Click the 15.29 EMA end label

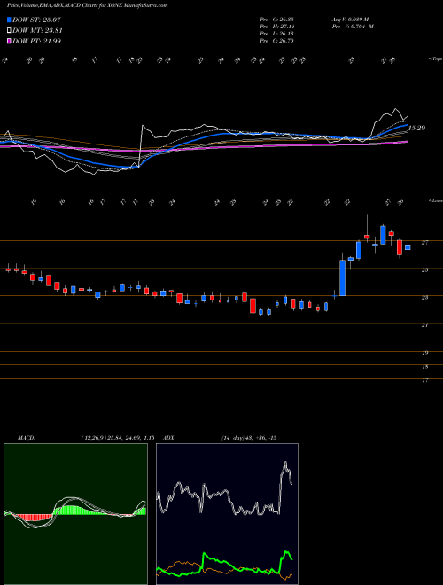point(416,128)
